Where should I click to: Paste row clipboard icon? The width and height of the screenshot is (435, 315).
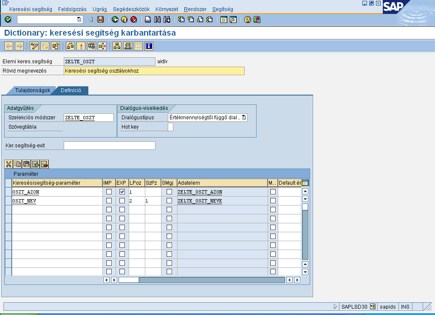(x=26, y=164)
